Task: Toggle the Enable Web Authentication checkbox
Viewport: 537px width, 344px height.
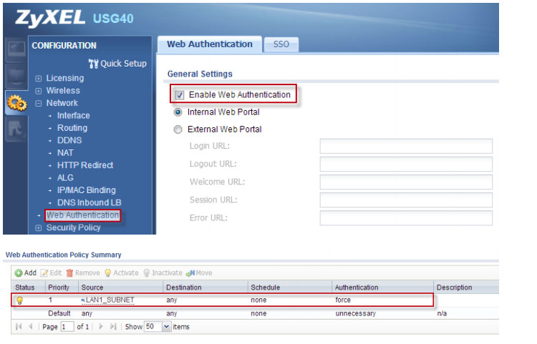Action: click(x=180, y=95)
